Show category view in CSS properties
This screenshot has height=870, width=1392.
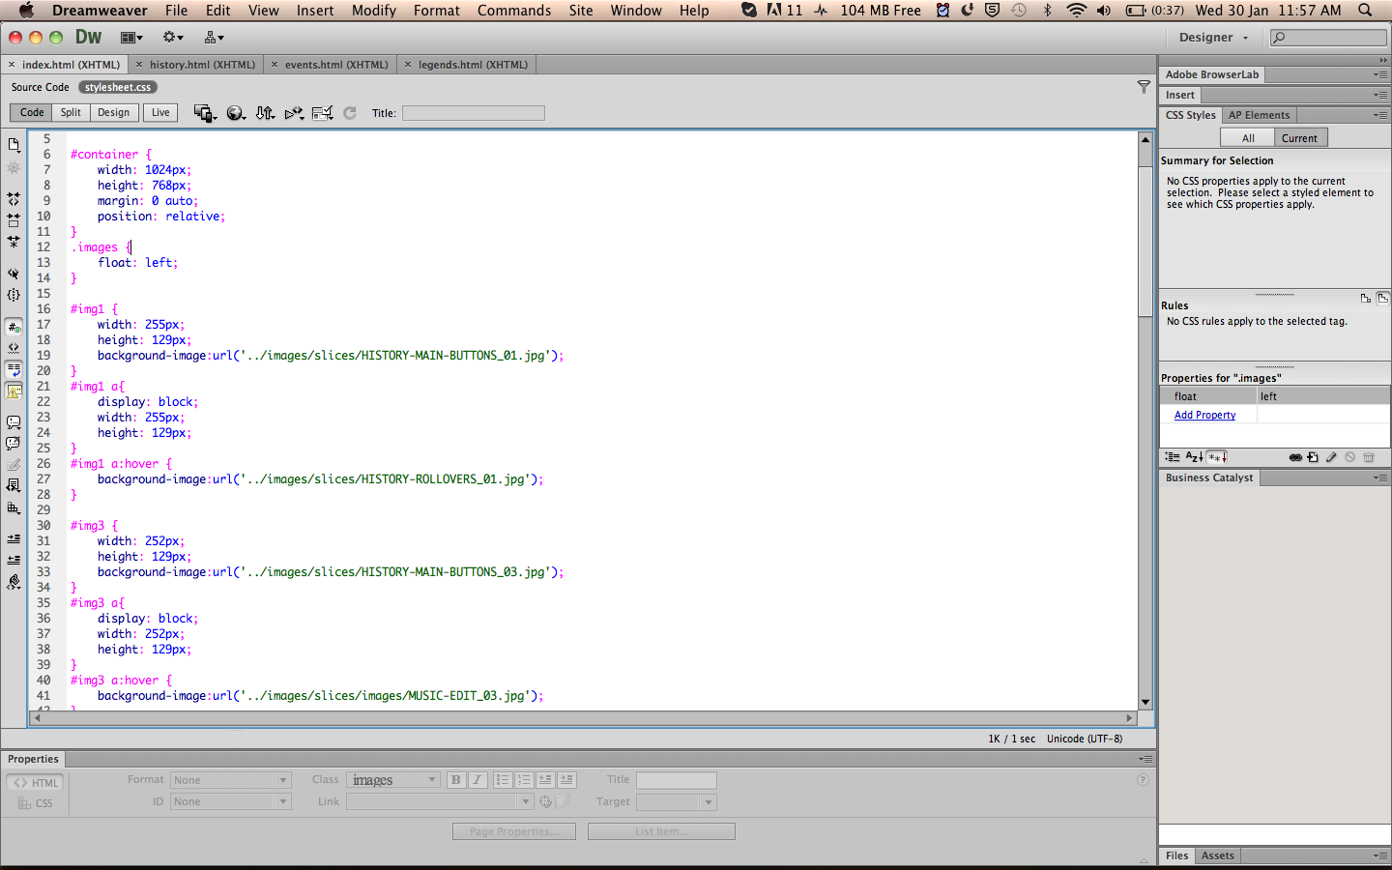(x=1173, y=457)
